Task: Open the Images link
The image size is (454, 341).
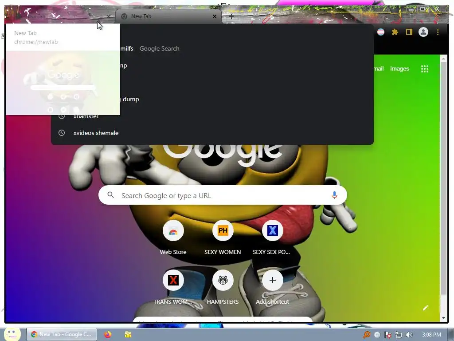Action: (x=399, y=69)
